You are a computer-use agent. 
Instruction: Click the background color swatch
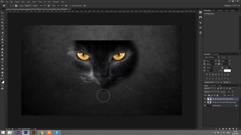pyautogui.click(x=3, y=82)
